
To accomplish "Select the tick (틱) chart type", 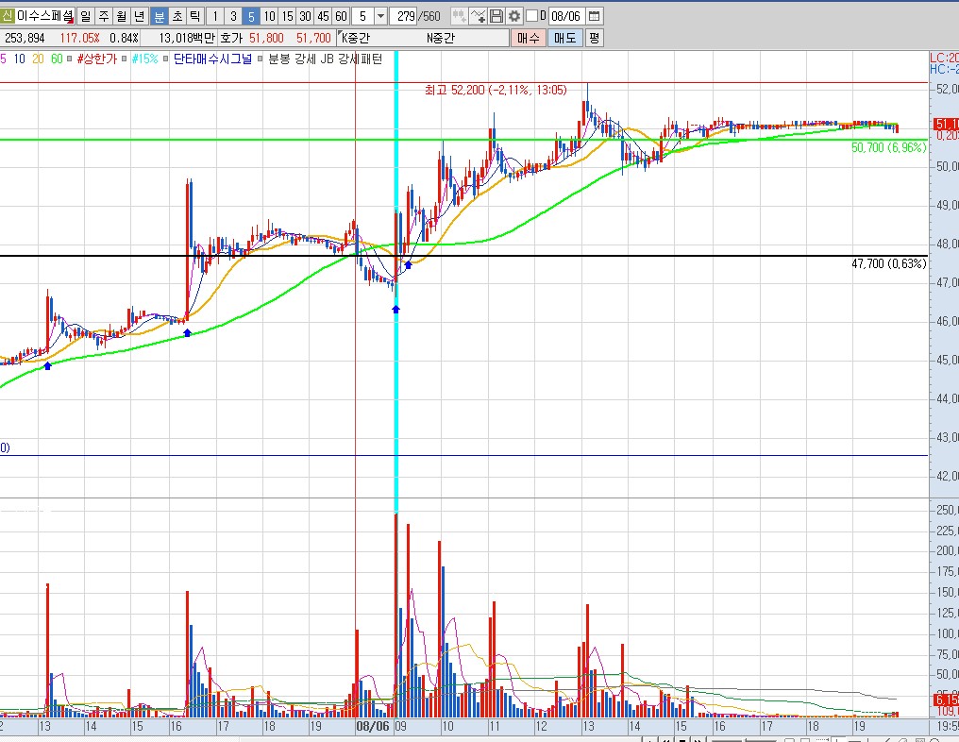I will [195, 16].
